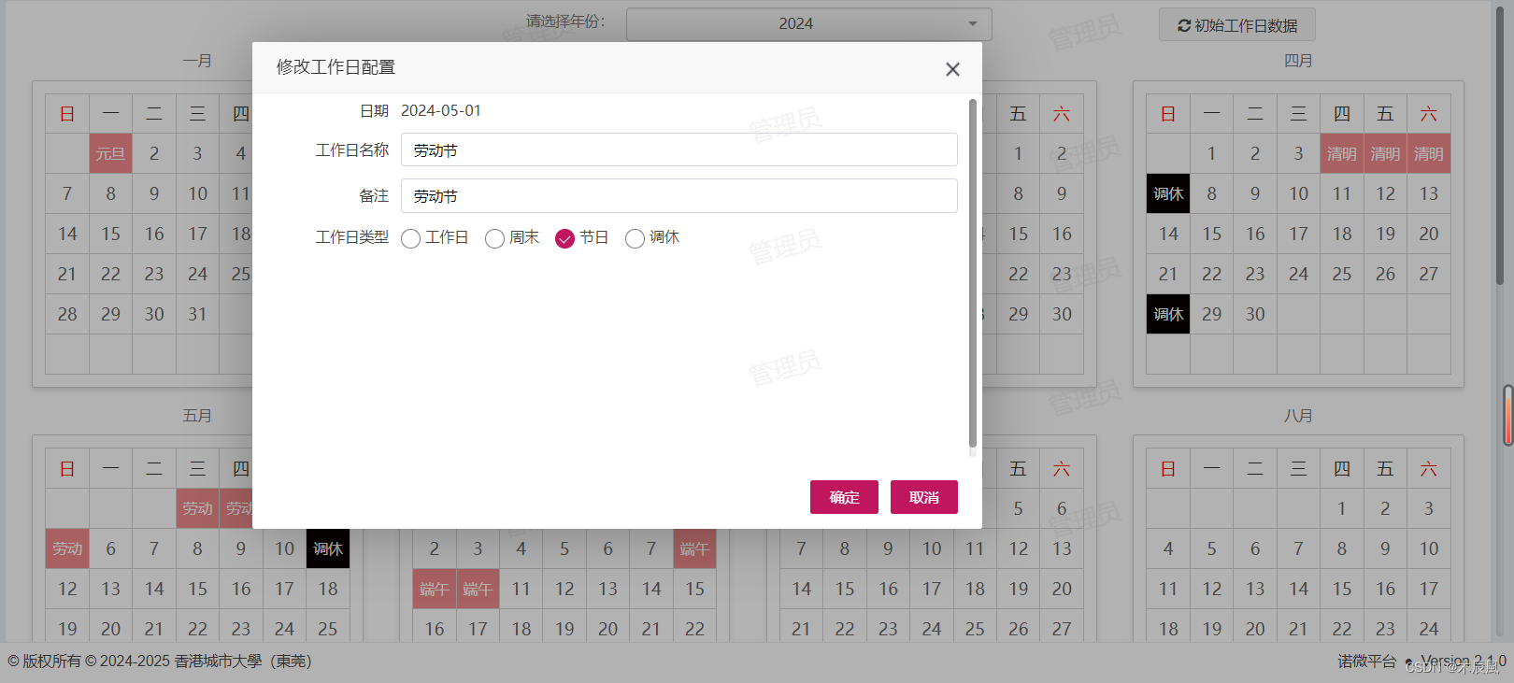Click the 一月 month title
This screenshot has width=1514, height=683.
tap(197, 61)
